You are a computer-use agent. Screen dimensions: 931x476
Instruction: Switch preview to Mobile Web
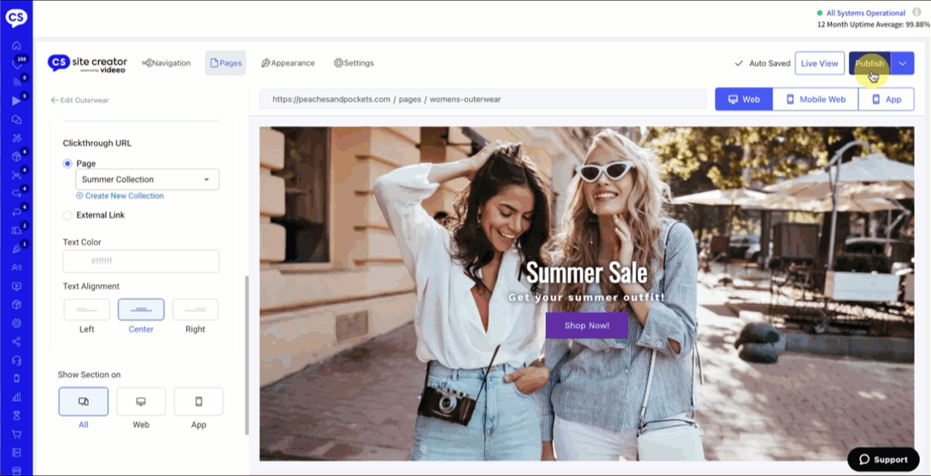click(815, 99)
